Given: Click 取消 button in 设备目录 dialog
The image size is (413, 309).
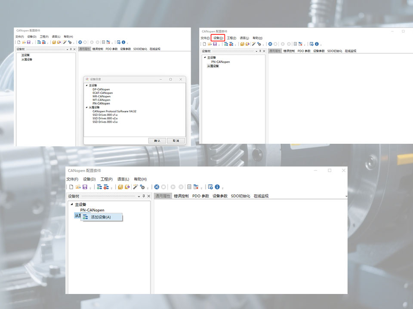Looking at the screenshot, I should pyautogui.click(x=176, y=141).
